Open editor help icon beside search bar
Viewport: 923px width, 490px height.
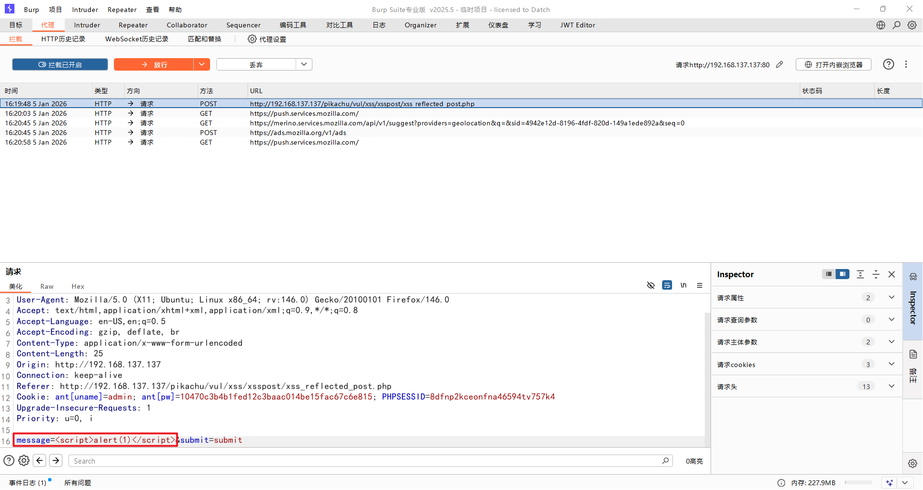9,461
